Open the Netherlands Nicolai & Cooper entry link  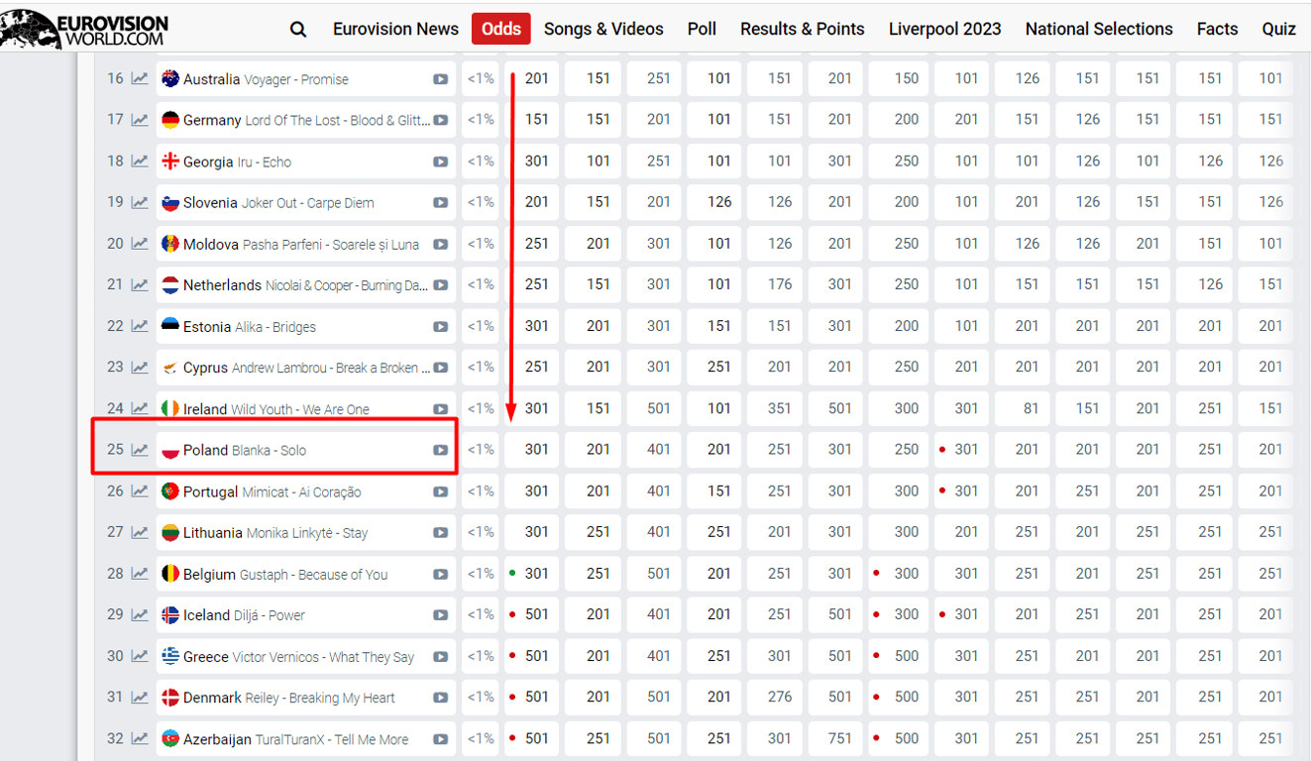(306, 285)
